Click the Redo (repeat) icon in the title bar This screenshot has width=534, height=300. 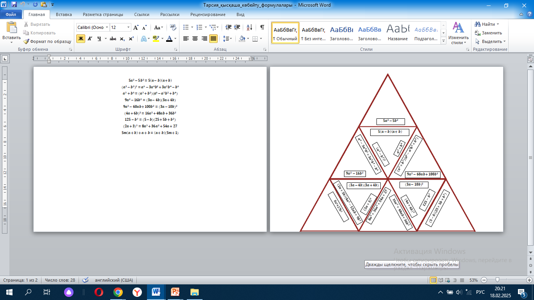coord(36,5)
